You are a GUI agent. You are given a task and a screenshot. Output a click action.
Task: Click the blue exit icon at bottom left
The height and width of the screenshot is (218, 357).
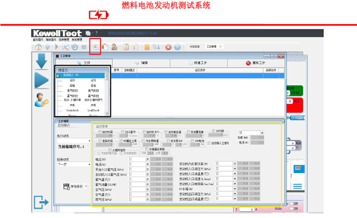[x=41, y=201]
